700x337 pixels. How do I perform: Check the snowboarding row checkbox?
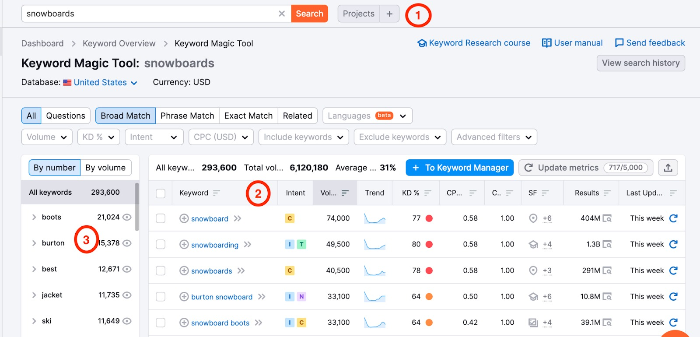[x=161, y=245]
